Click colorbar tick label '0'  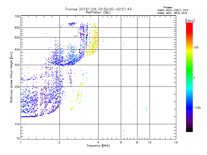click(194, 78)
